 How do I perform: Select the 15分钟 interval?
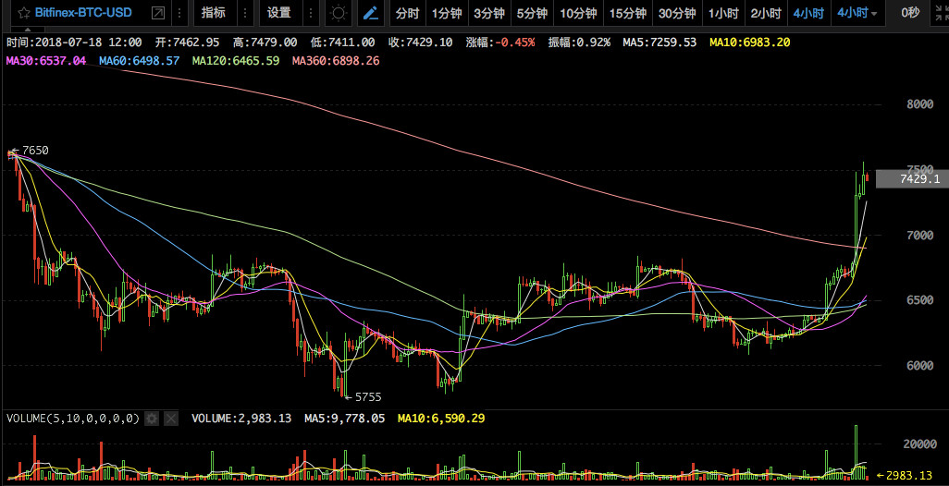(x=628, y=13)
